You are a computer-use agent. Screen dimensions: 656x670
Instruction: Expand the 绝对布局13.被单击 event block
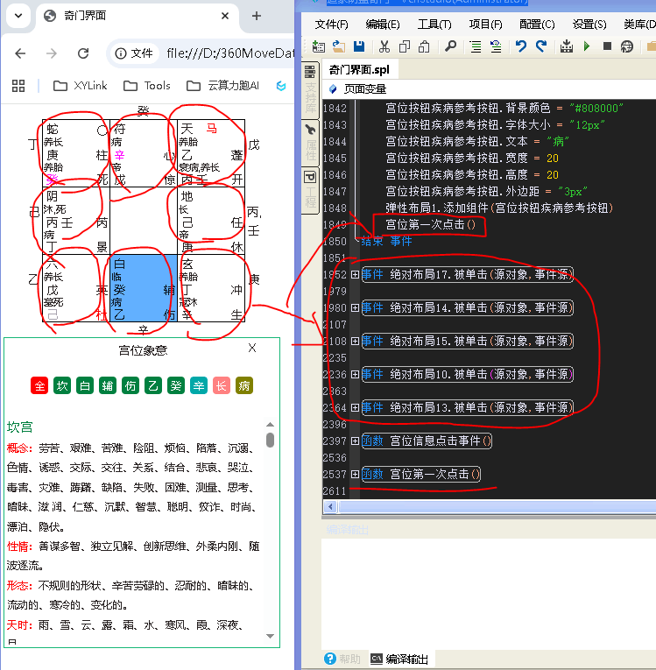[x=355, y=407]
